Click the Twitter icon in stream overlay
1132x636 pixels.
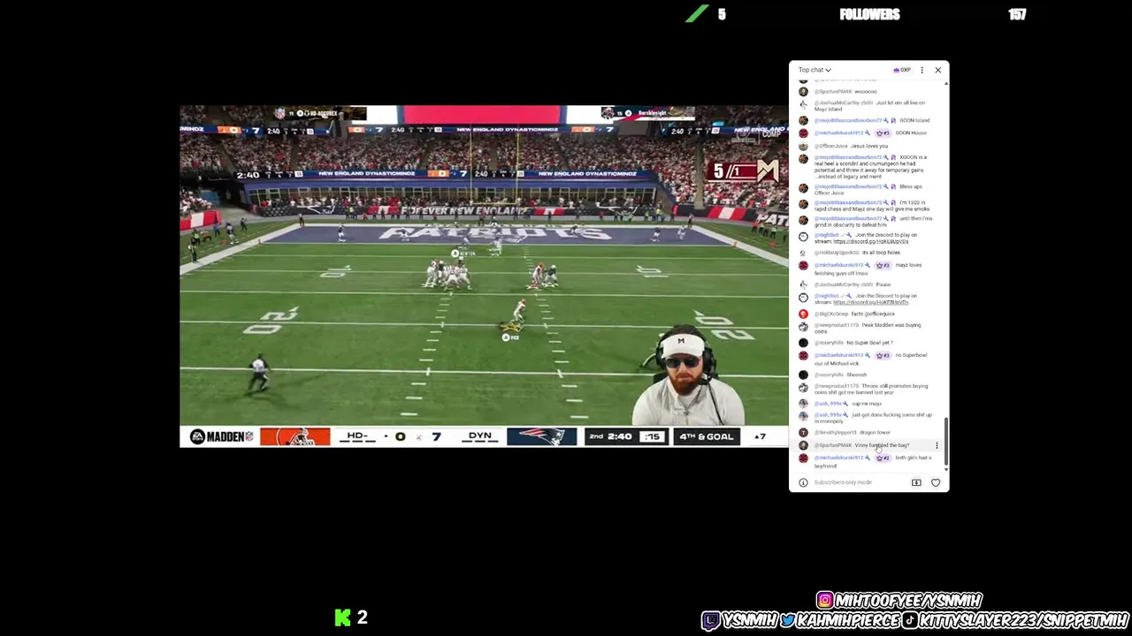(786, 621)
